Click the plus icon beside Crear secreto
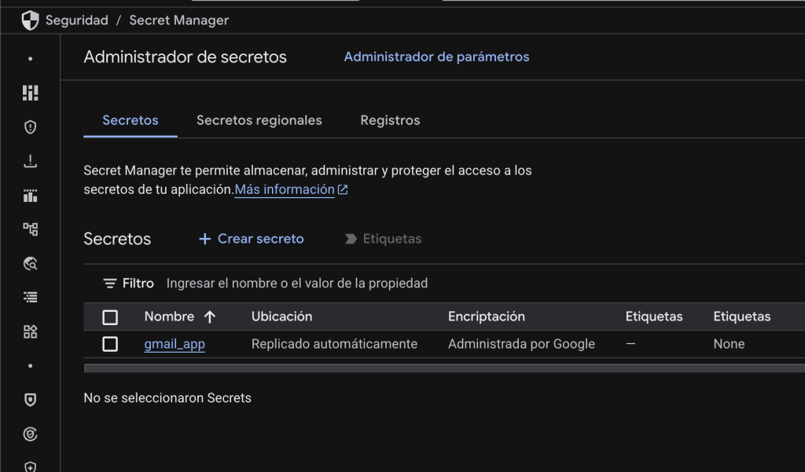Image resolution: width=805 pixels, height=472 pixels. 205,239
